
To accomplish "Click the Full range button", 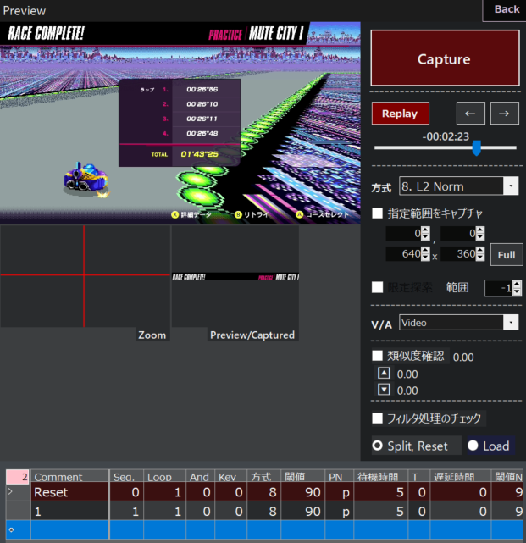I will (507, 255).
